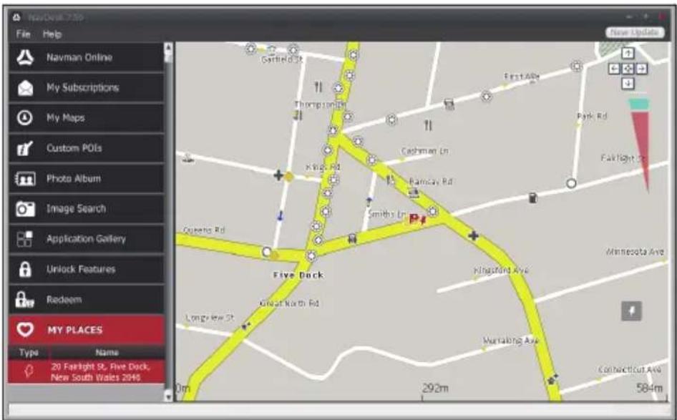
Task: Click the Ramsay Rd street label
Action: click(431, 181)
